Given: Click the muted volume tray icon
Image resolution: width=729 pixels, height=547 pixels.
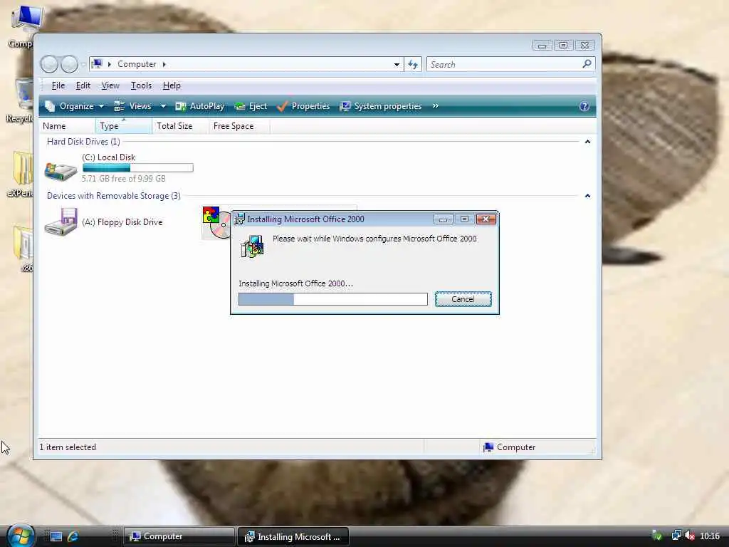Looking at the screenshot, I should click(x=690, y=536).
